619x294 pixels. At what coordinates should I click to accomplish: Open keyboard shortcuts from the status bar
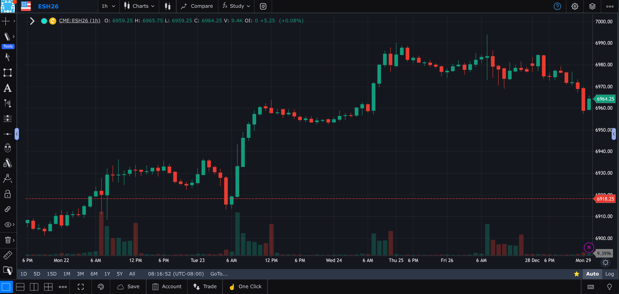tap(591, 287)
